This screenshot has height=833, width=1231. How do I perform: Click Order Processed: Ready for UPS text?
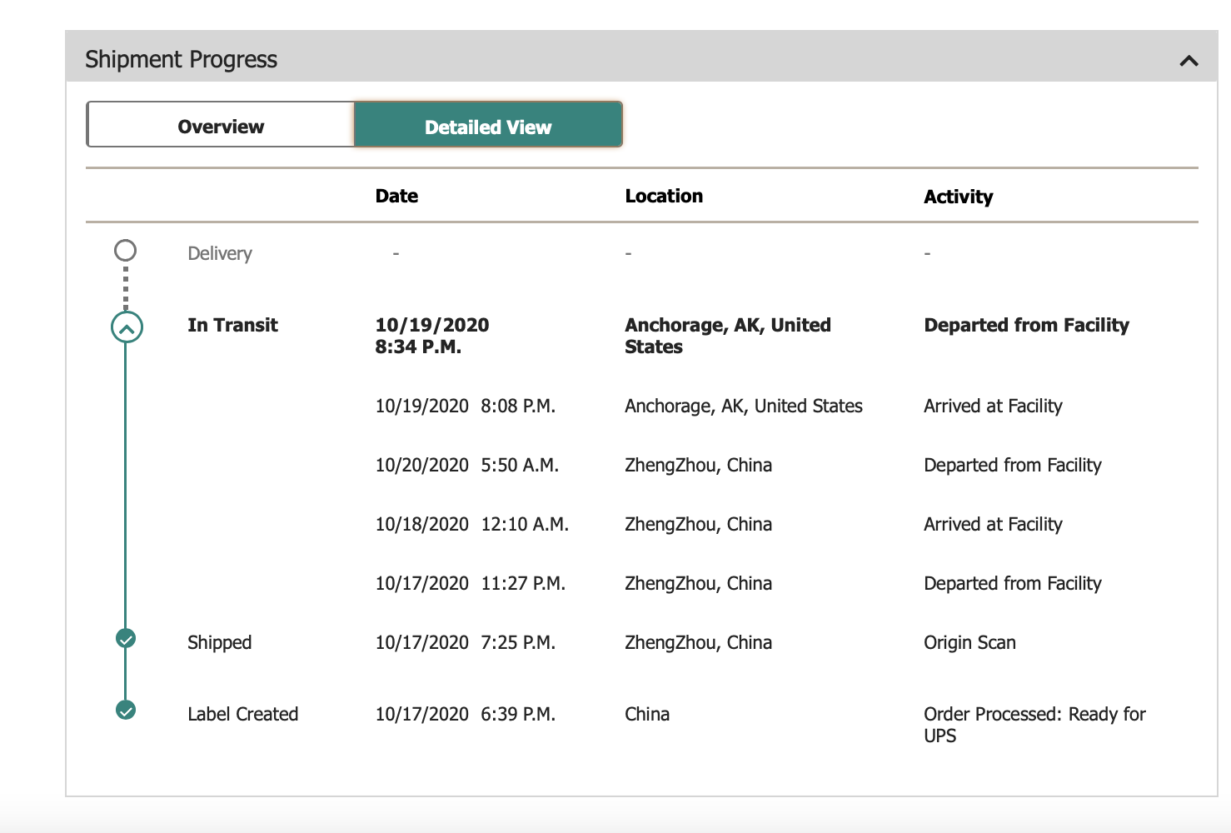point(1034,725)
